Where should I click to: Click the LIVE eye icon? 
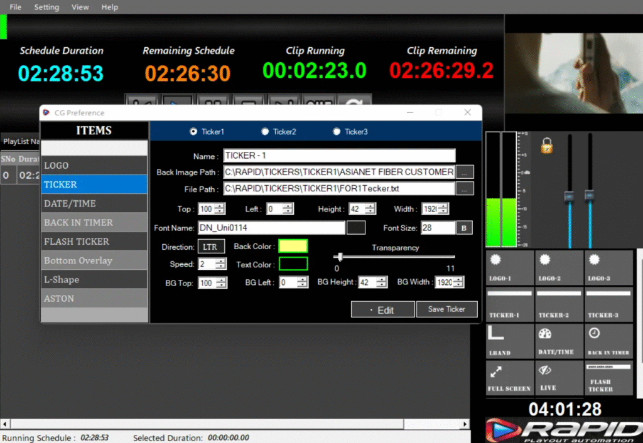[x=558, y=378]
